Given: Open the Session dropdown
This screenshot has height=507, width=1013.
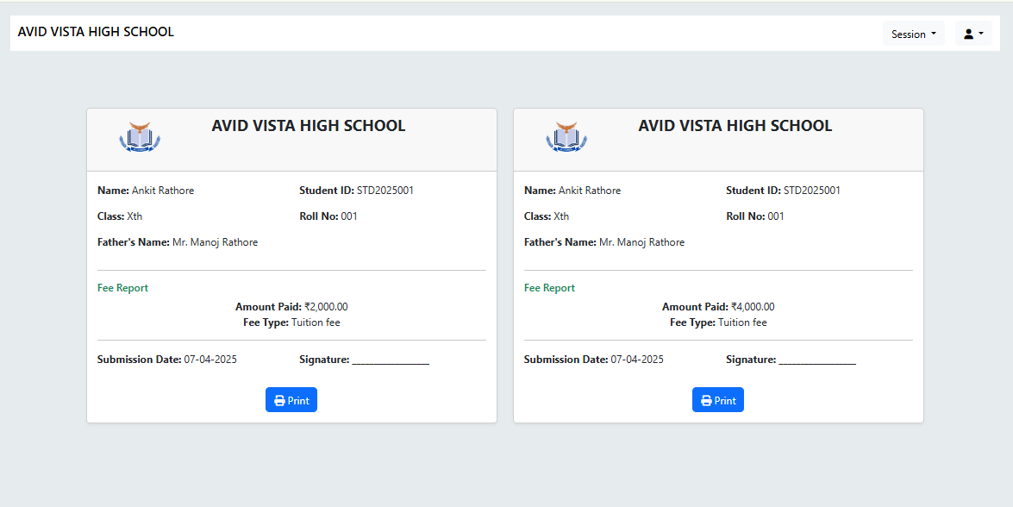Looking at the screenshot, I should [913, 34].
